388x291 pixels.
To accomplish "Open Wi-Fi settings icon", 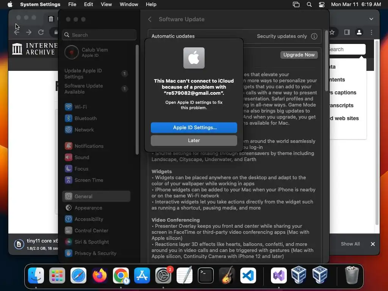I will pyautogui.click(x=69, y=107).
